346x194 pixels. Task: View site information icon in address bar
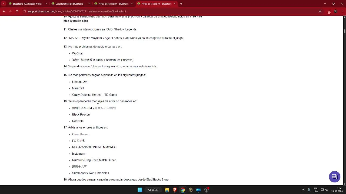point(25,11)
